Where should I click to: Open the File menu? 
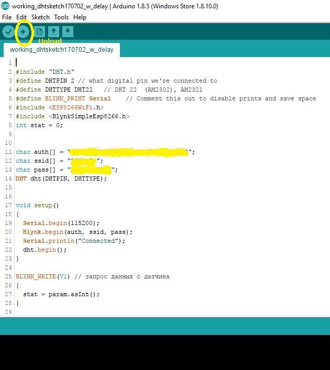pos(7,17)
